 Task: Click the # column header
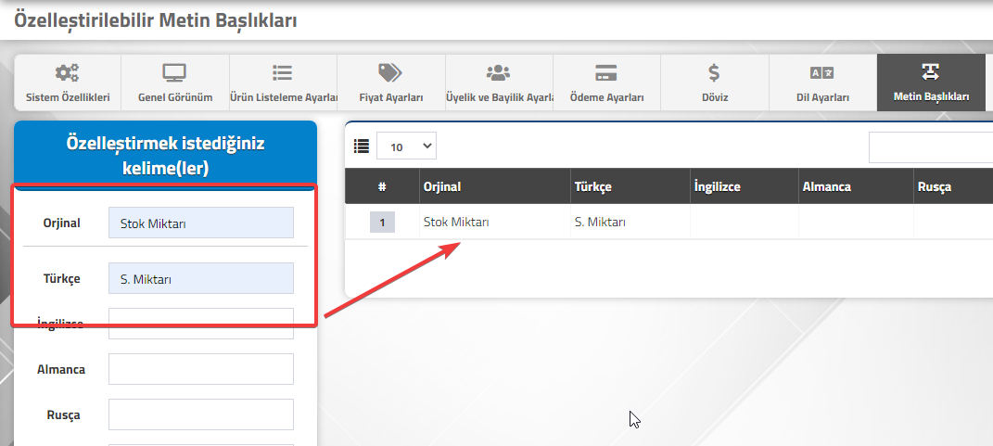click(x=382, y=186)
